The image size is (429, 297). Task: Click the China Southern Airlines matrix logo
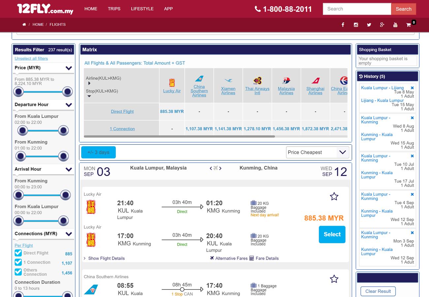pyautogui.click(x=199, y=79)
